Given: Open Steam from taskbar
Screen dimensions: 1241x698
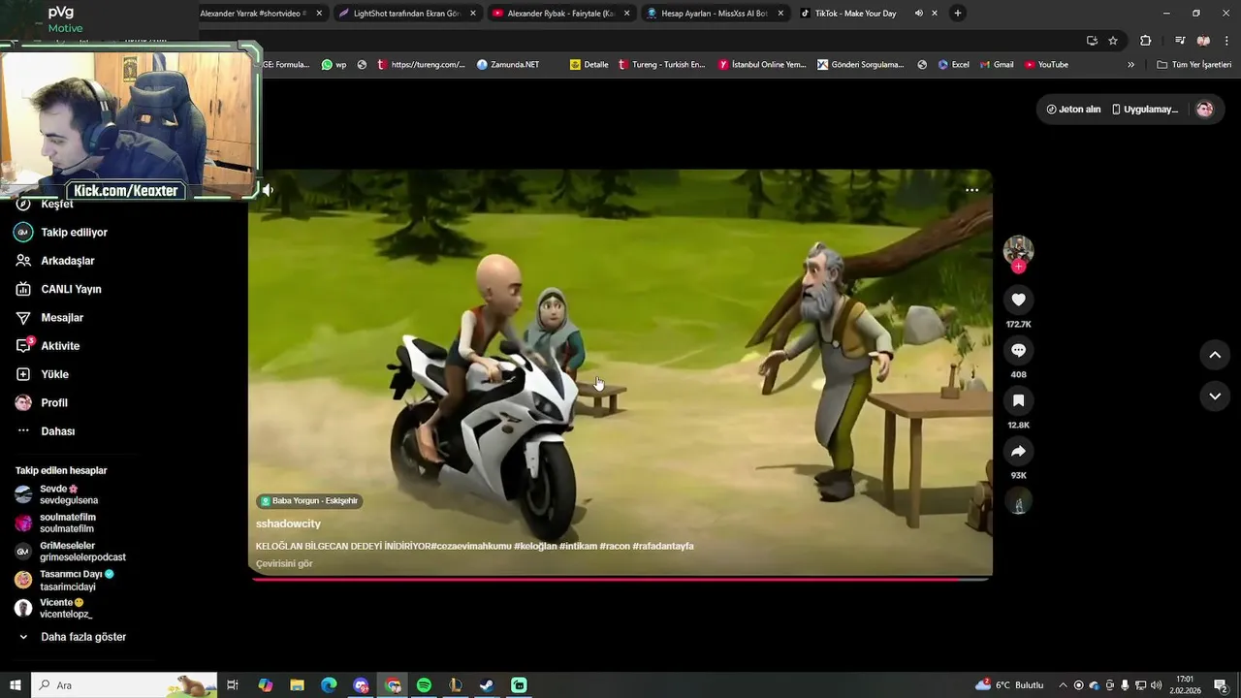Looking at the screenshot, I should click(x=487, y=685).
